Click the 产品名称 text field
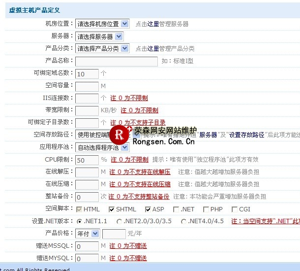The image size is (300, 271). pyautogui.click(x=116, y=61)
